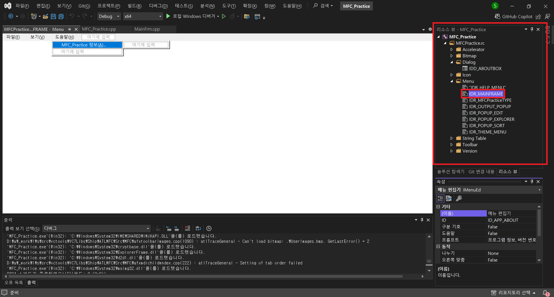The height and width of the screenshot is (297, 554).
Task: Open the output source dropdown showing 디버그
Action: tap(97, 228)
